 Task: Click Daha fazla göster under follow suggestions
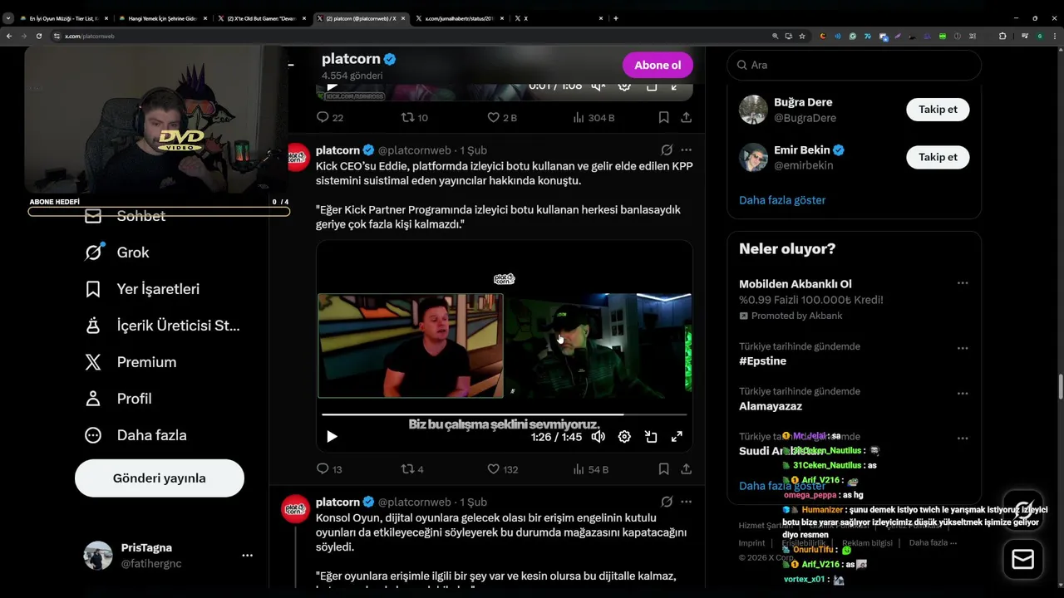point(782,200)
